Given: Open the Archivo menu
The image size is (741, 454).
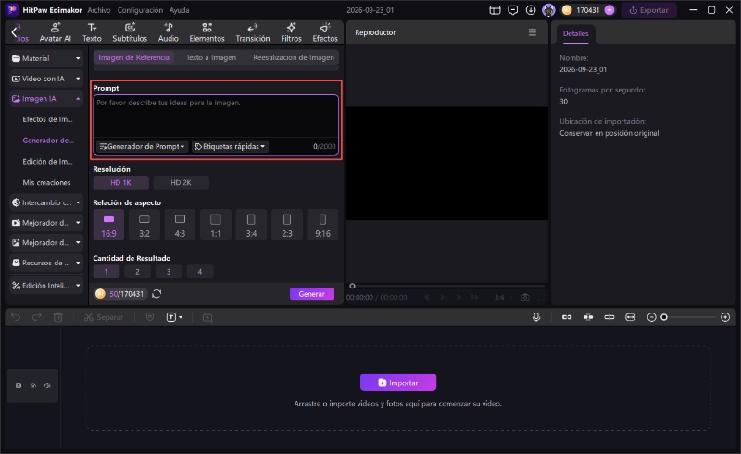Looking at the screenshot, I should point(99,10).
